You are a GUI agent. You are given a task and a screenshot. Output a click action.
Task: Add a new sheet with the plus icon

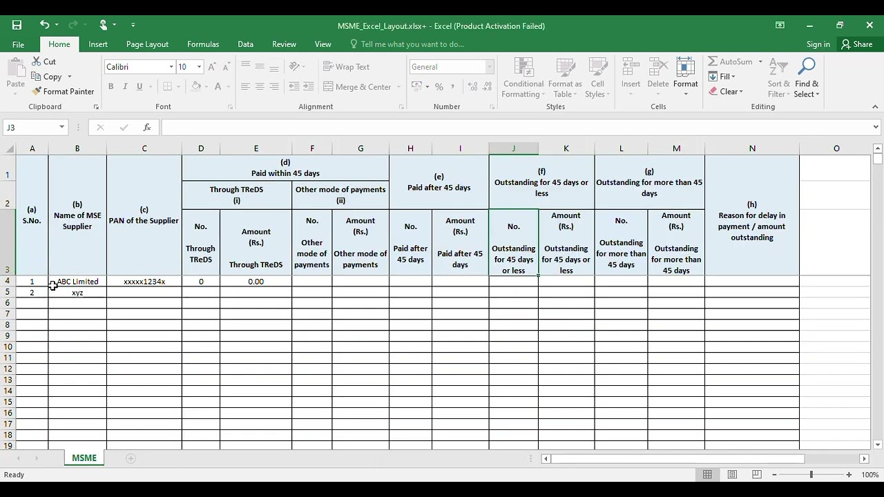click(x=131, y=458)
